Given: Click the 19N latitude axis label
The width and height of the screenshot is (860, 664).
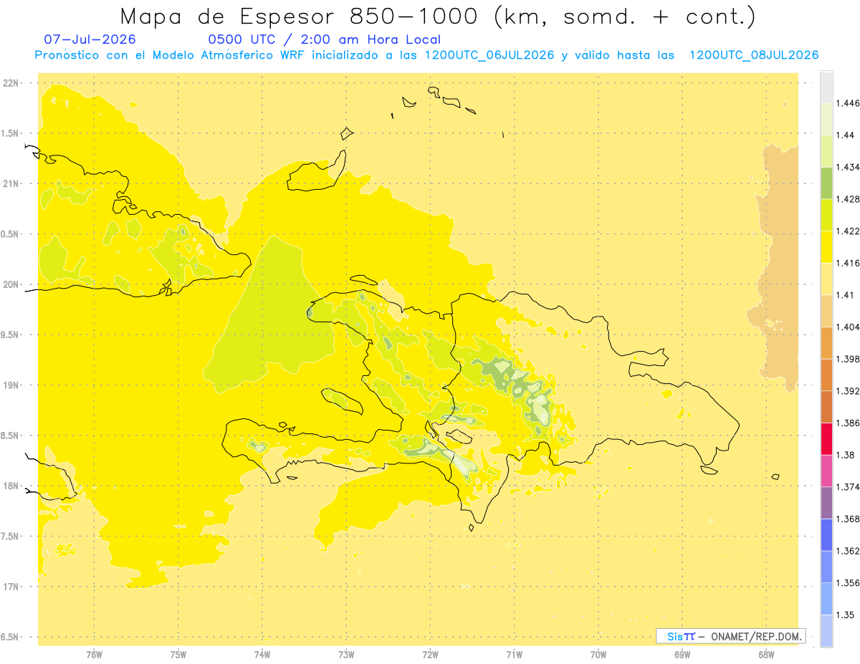Looking at the screenshot, I should 12,385.
